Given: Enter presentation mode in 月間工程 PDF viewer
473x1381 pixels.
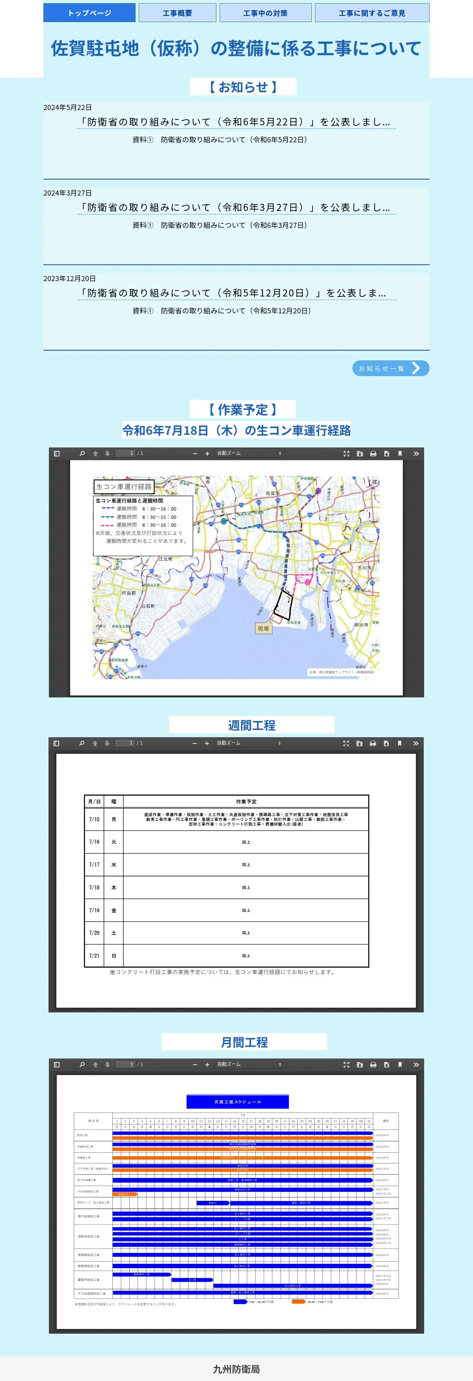Looking at the screenshot, I should [346, 1065].
